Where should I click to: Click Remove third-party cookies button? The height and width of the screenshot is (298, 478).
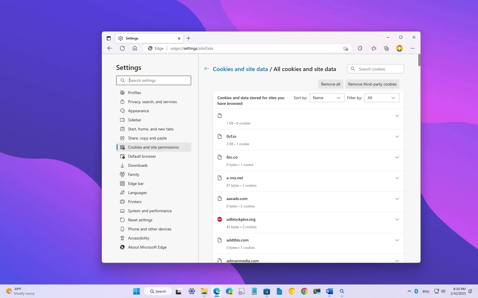tap(372, 84)
